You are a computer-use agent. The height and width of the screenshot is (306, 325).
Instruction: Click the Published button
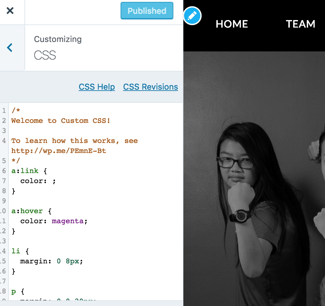pyautogui.click(x=147, y=11)
